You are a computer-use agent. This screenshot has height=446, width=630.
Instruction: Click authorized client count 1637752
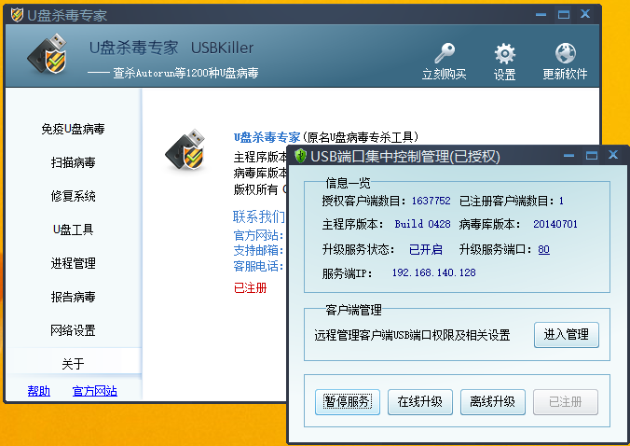(431, 201)
